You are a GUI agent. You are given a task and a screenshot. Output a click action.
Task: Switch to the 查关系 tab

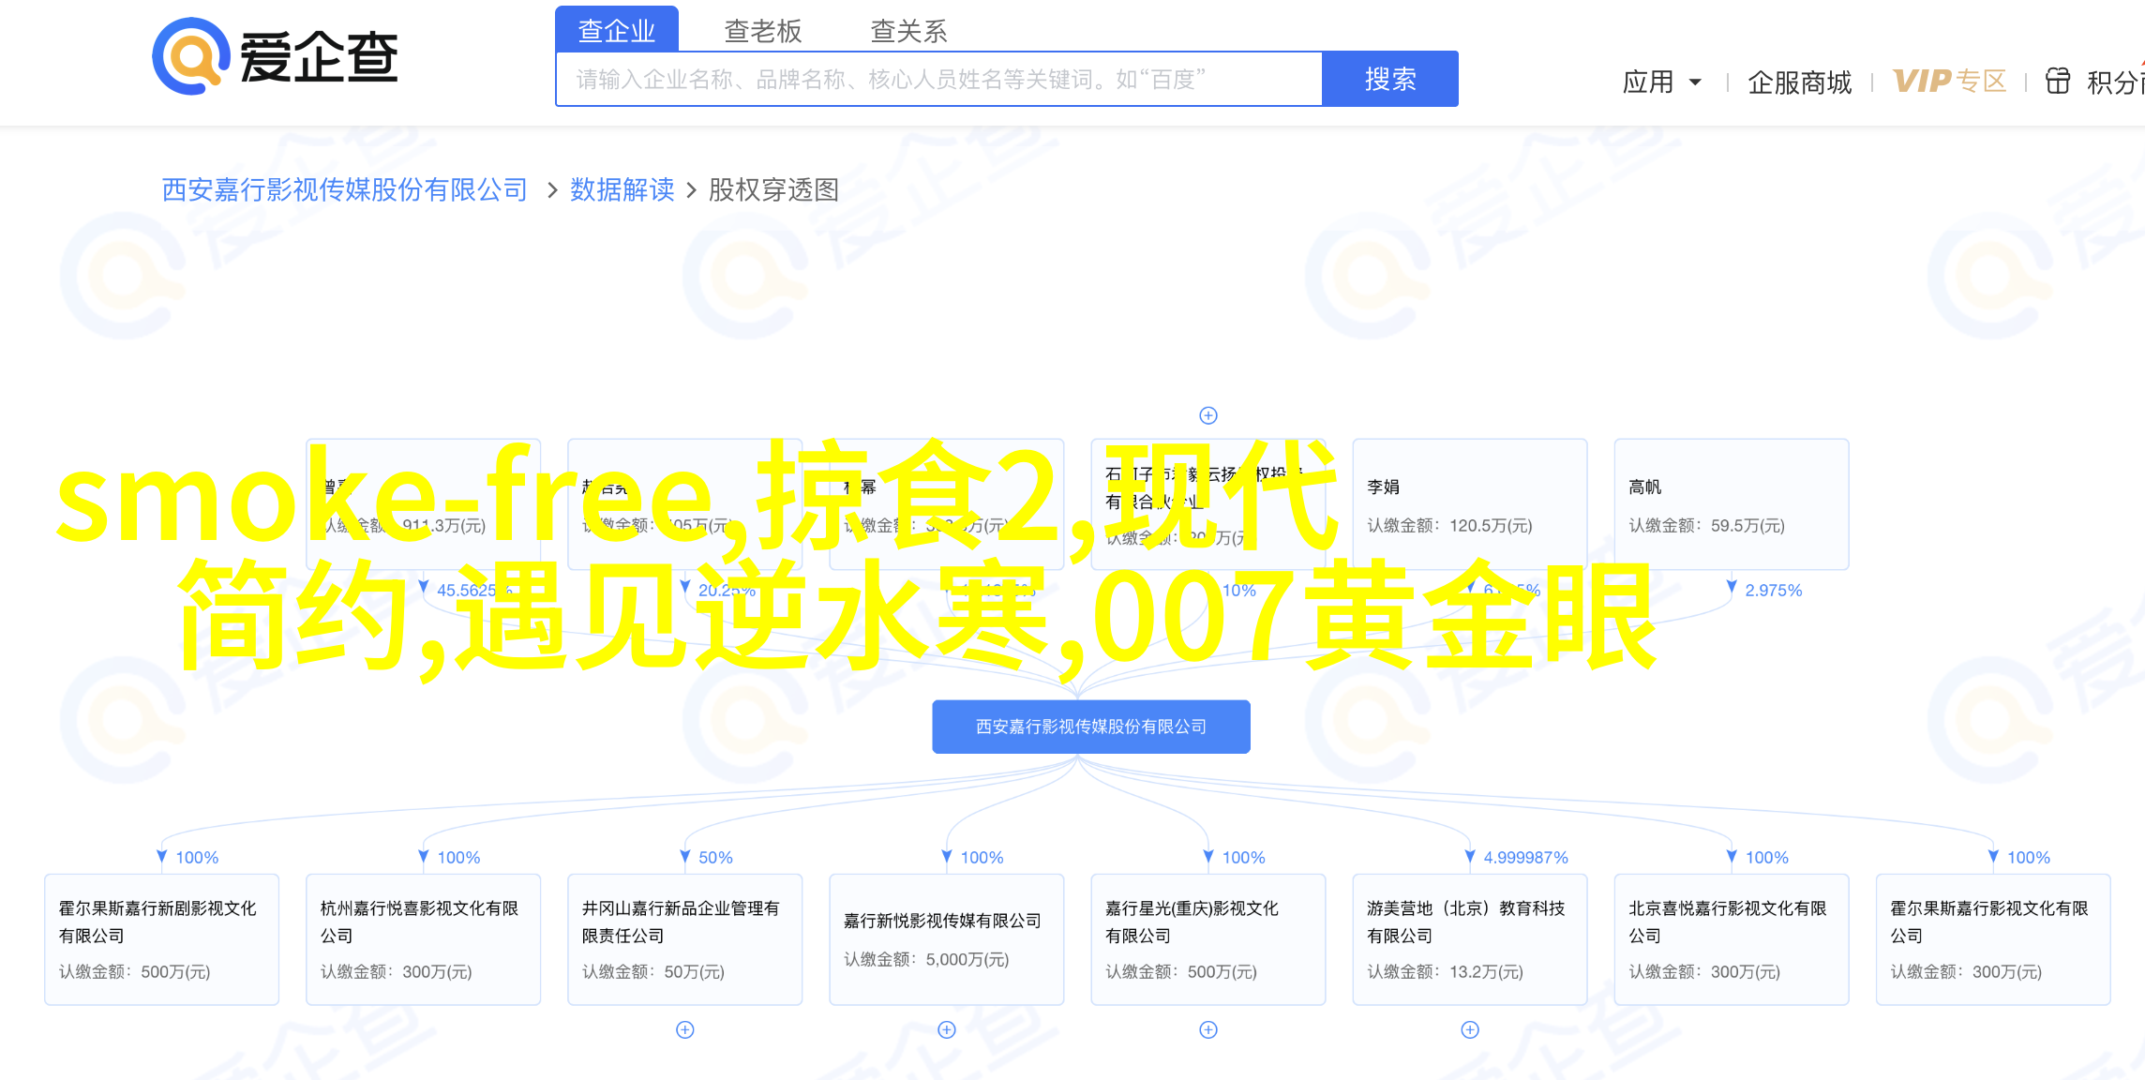(909, 31)
